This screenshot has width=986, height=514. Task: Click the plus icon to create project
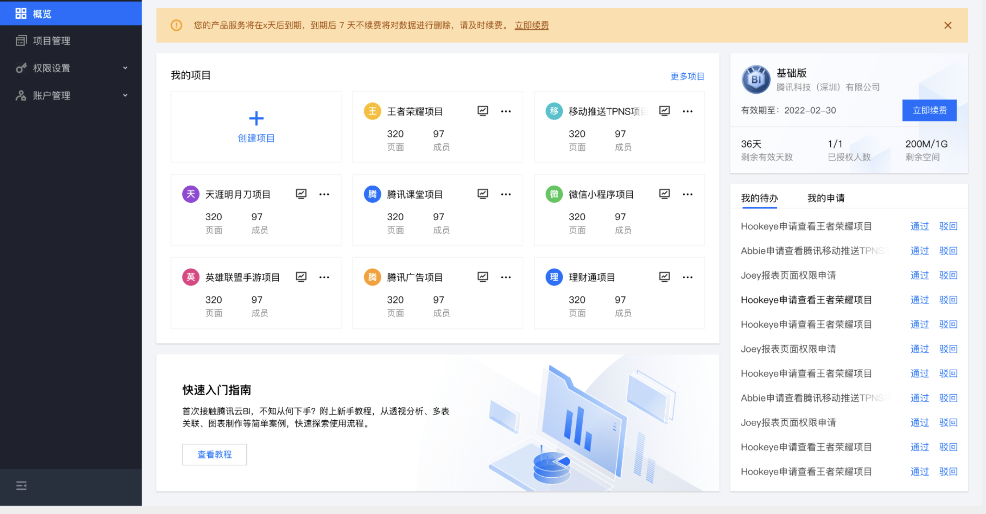pyautogui.click(x=256, y=118)
